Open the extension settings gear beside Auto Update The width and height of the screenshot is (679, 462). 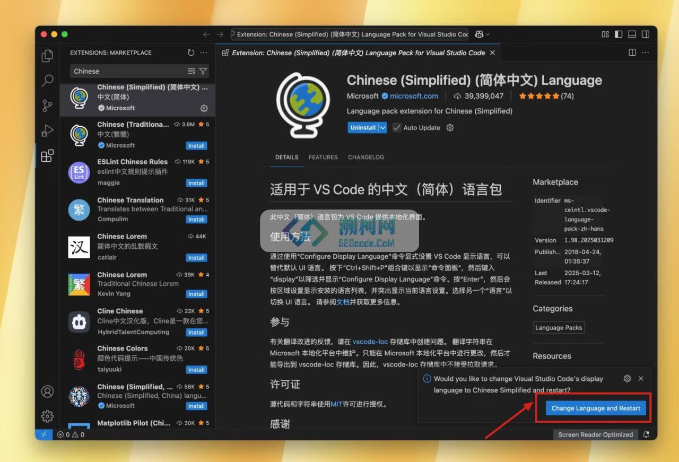[450, 128]
